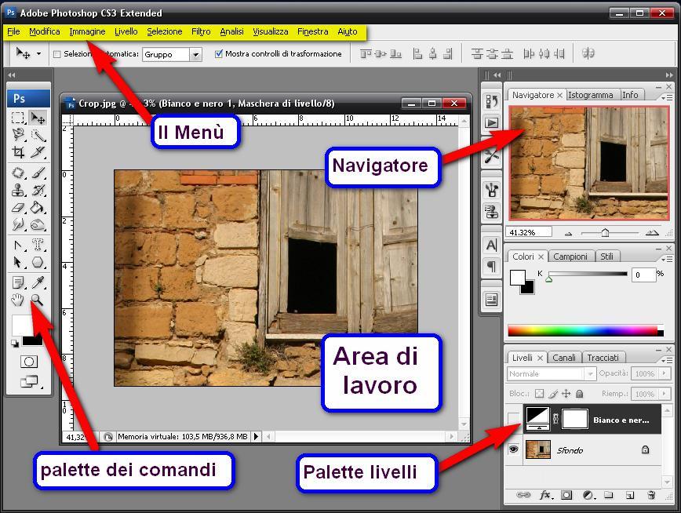
Task: Click the Navigator zoom slider handle
Action: (x=605, y=233)
